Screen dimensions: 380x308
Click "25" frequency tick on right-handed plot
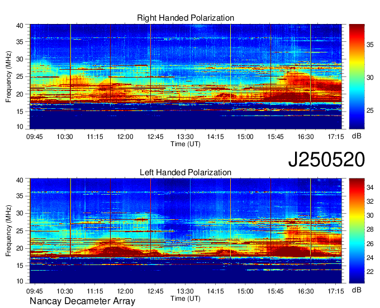pyautogui.click(x=20, y=76)
